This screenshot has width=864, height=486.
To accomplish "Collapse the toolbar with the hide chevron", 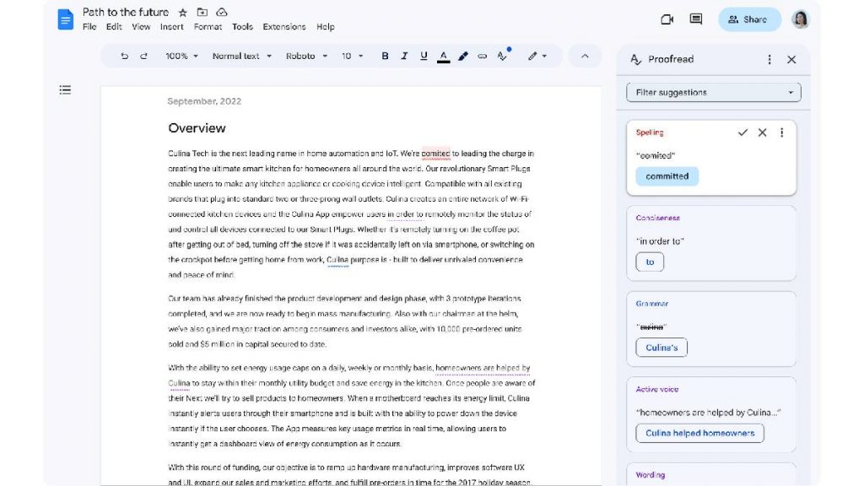I will click(x=585, y=56).
